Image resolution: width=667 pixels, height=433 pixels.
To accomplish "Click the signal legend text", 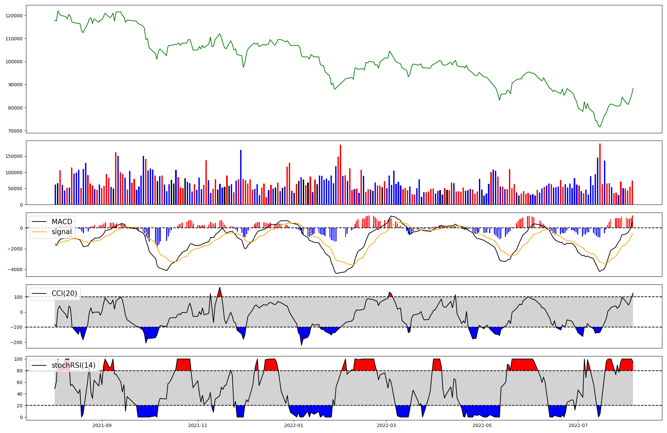I will [62, 232].
